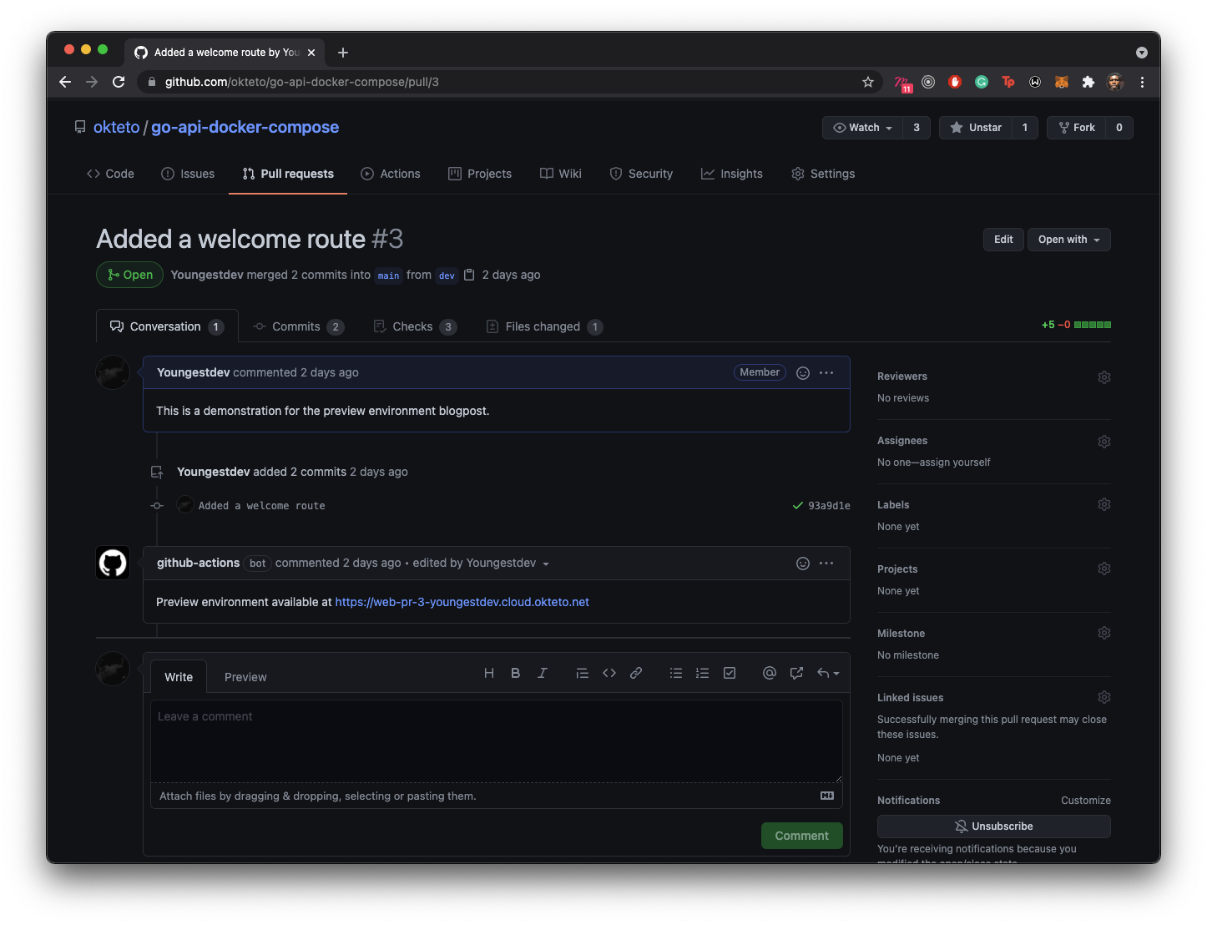Copy the dev branch name icon
This screenshot has height=925, width=1207.
[x=469, y=275]
